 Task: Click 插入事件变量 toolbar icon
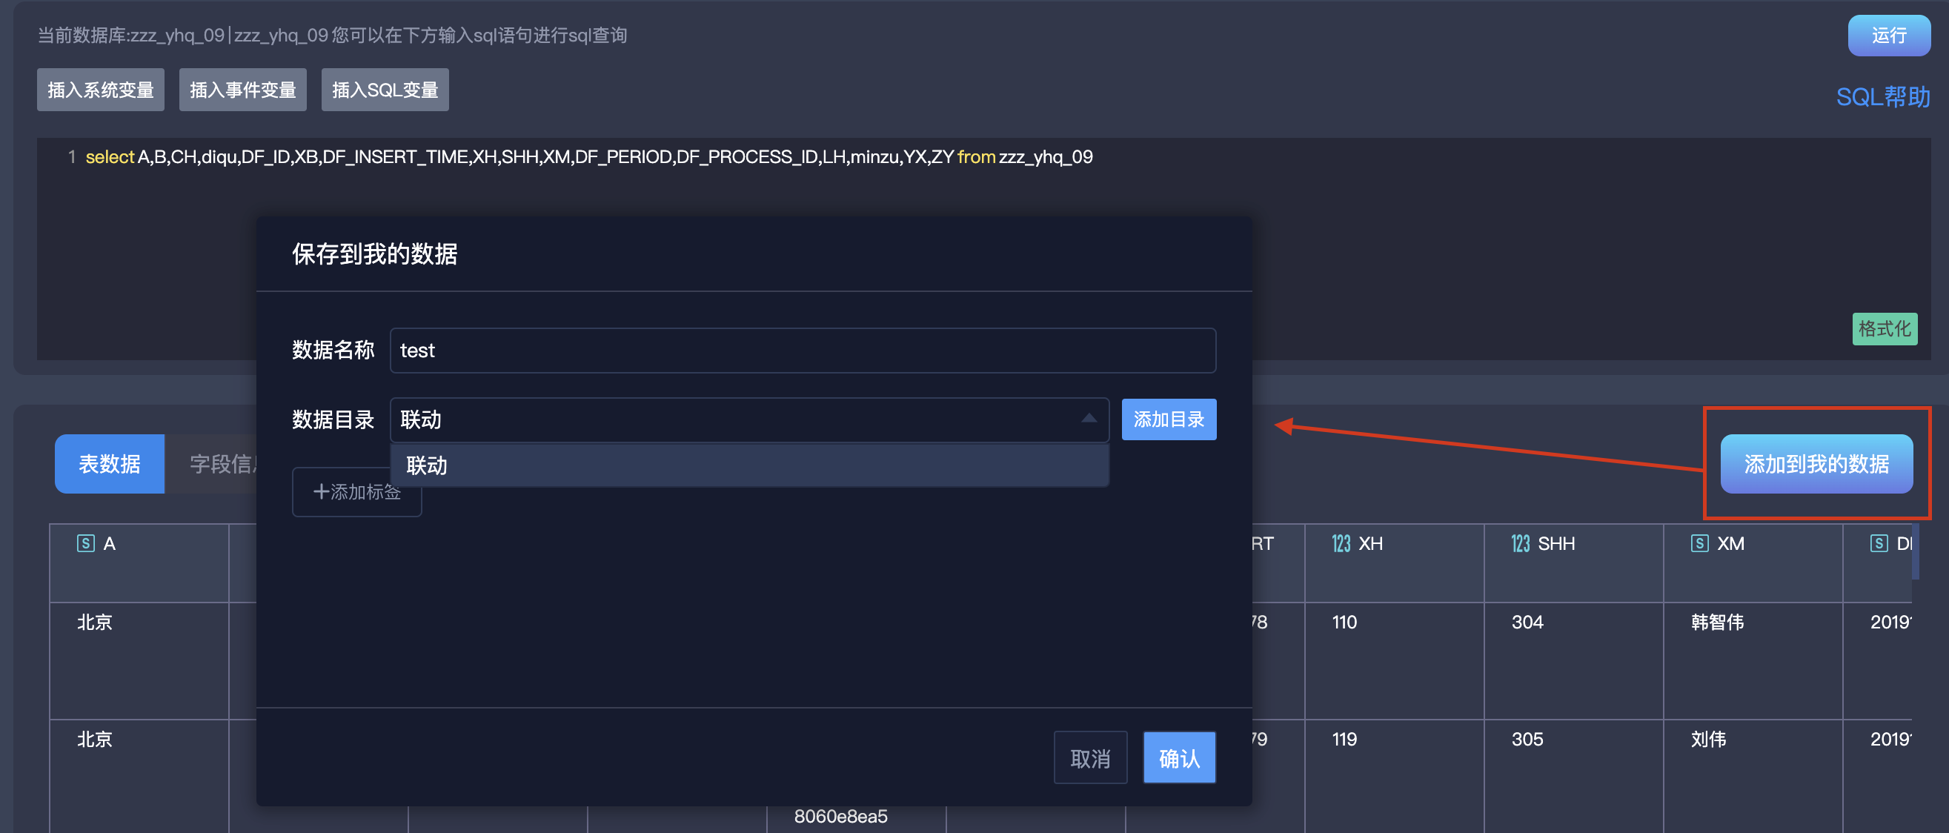[x=244, y=88]
